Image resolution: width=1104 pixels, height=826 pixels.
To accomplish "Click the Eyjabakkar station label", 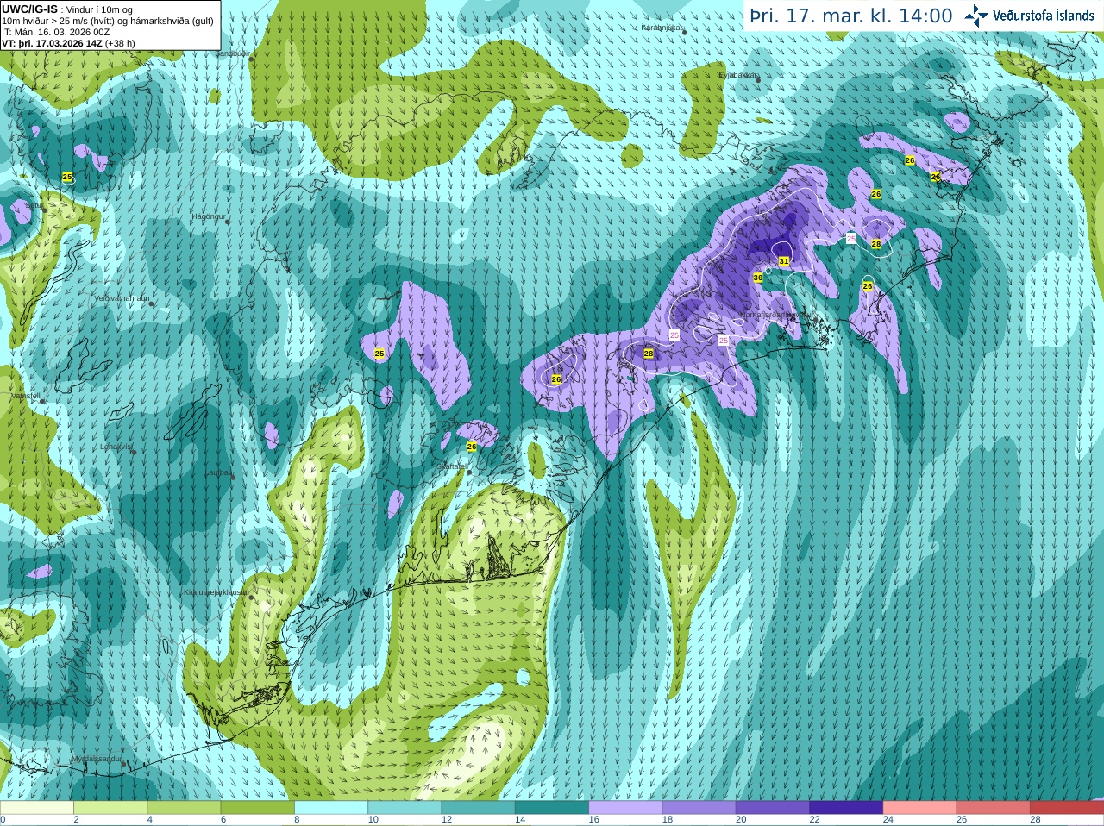I will 738,75.
